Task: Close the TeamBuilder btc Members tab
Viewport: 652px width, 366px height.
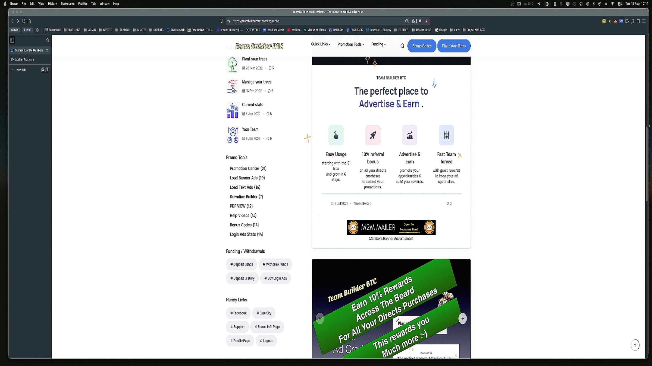Action: click(47, 50)
